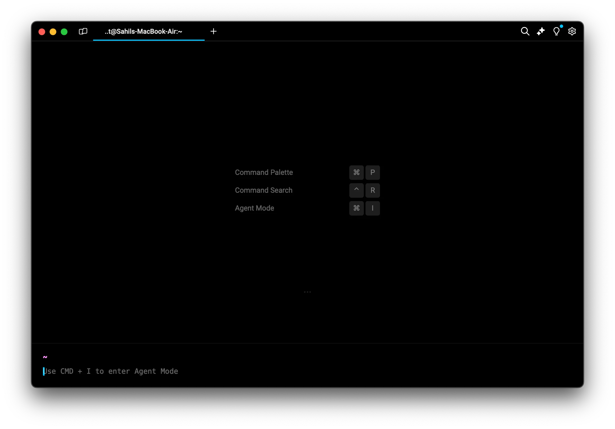Click the Agent Mode label

[254, 208]
